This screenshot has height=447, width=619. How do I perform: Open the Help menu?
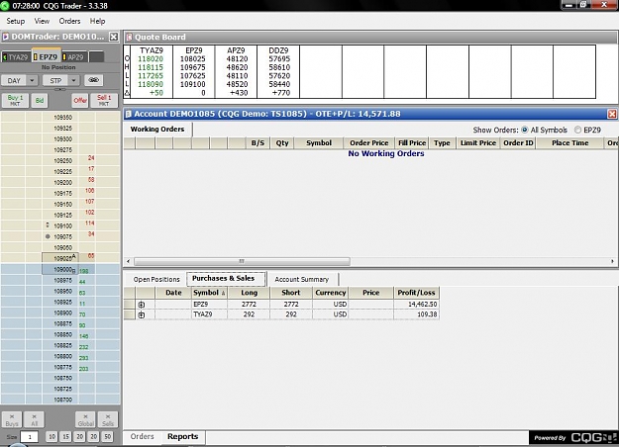click(97, 21)
